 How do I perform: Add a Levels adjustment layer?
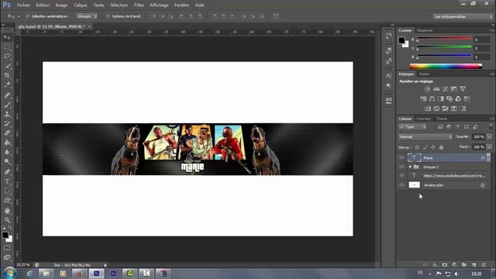(x=436, y=89)
